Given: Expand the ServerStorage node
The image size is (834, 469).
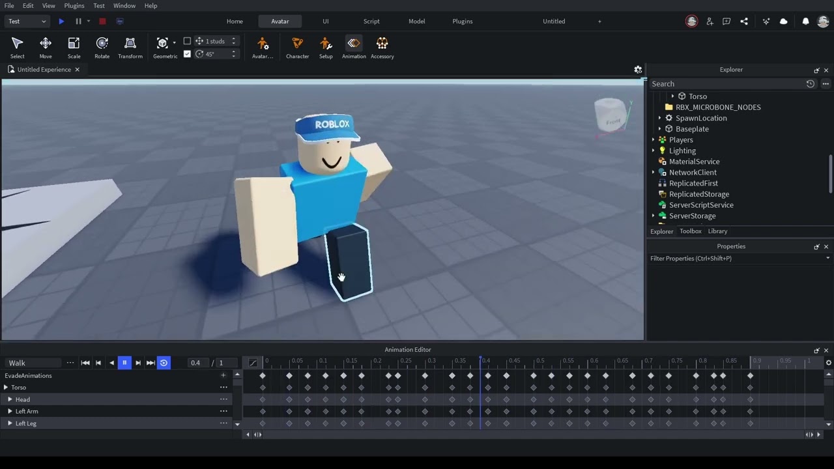Looking at the screenshot, I should click(654, 216).
